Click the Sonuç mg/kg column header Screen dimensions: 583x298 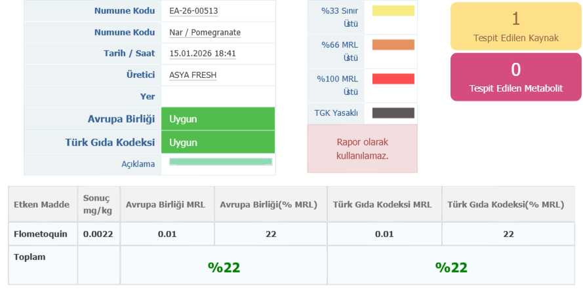(x=98, y=204)
